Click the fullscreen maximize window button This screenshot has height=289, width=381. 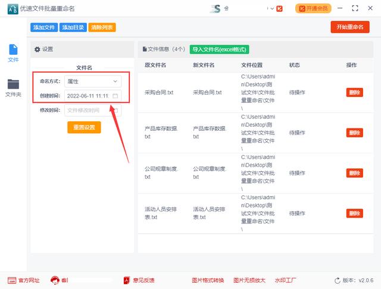click(x=355, y=8)
